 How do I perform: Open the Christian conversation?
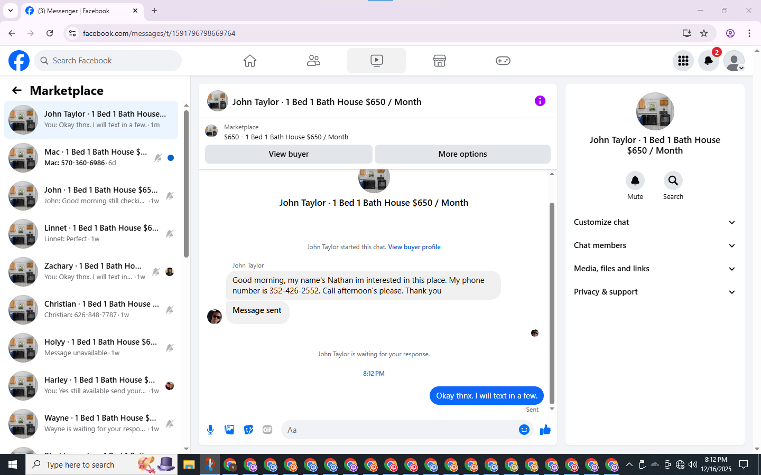[91, 310]
